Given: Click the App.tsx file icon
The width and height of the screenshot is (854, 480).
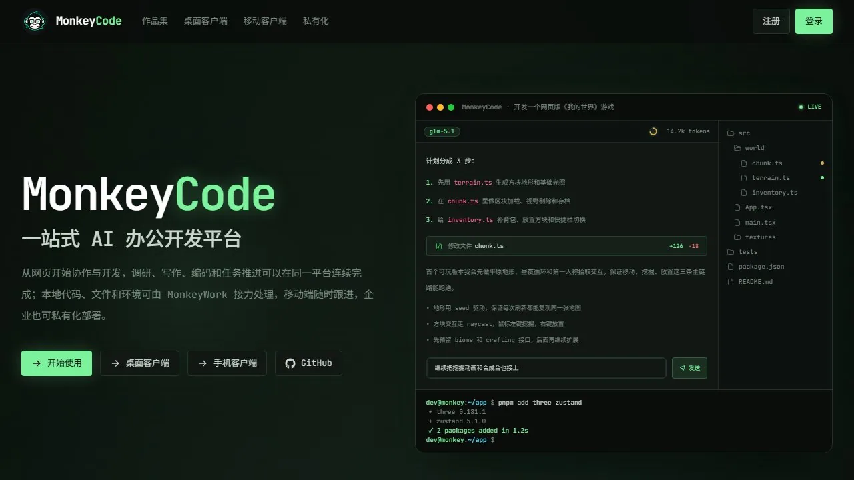Looking at the screenshot, I should pyautogui.click(x=737, y=207).
